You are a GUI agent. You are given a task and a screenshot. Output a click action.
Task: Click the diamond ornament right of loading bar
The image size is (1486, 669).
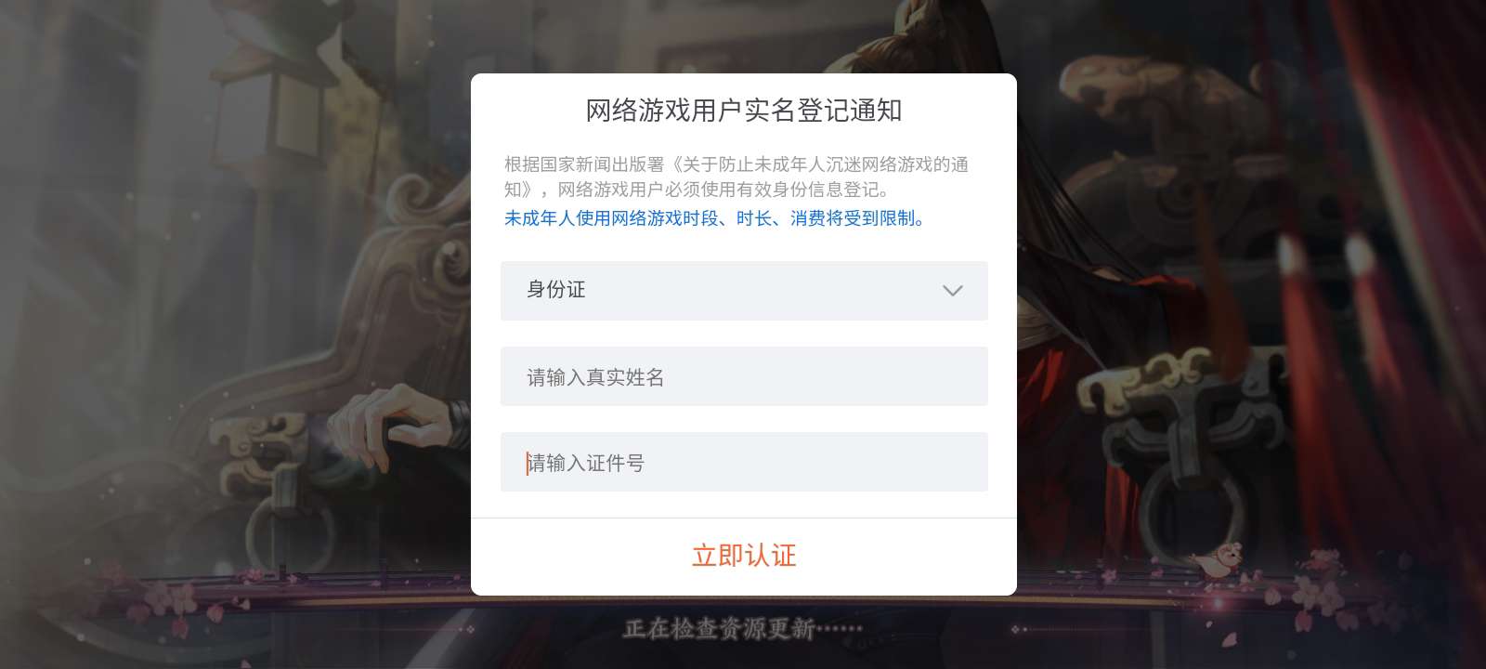coord(1016,630)
